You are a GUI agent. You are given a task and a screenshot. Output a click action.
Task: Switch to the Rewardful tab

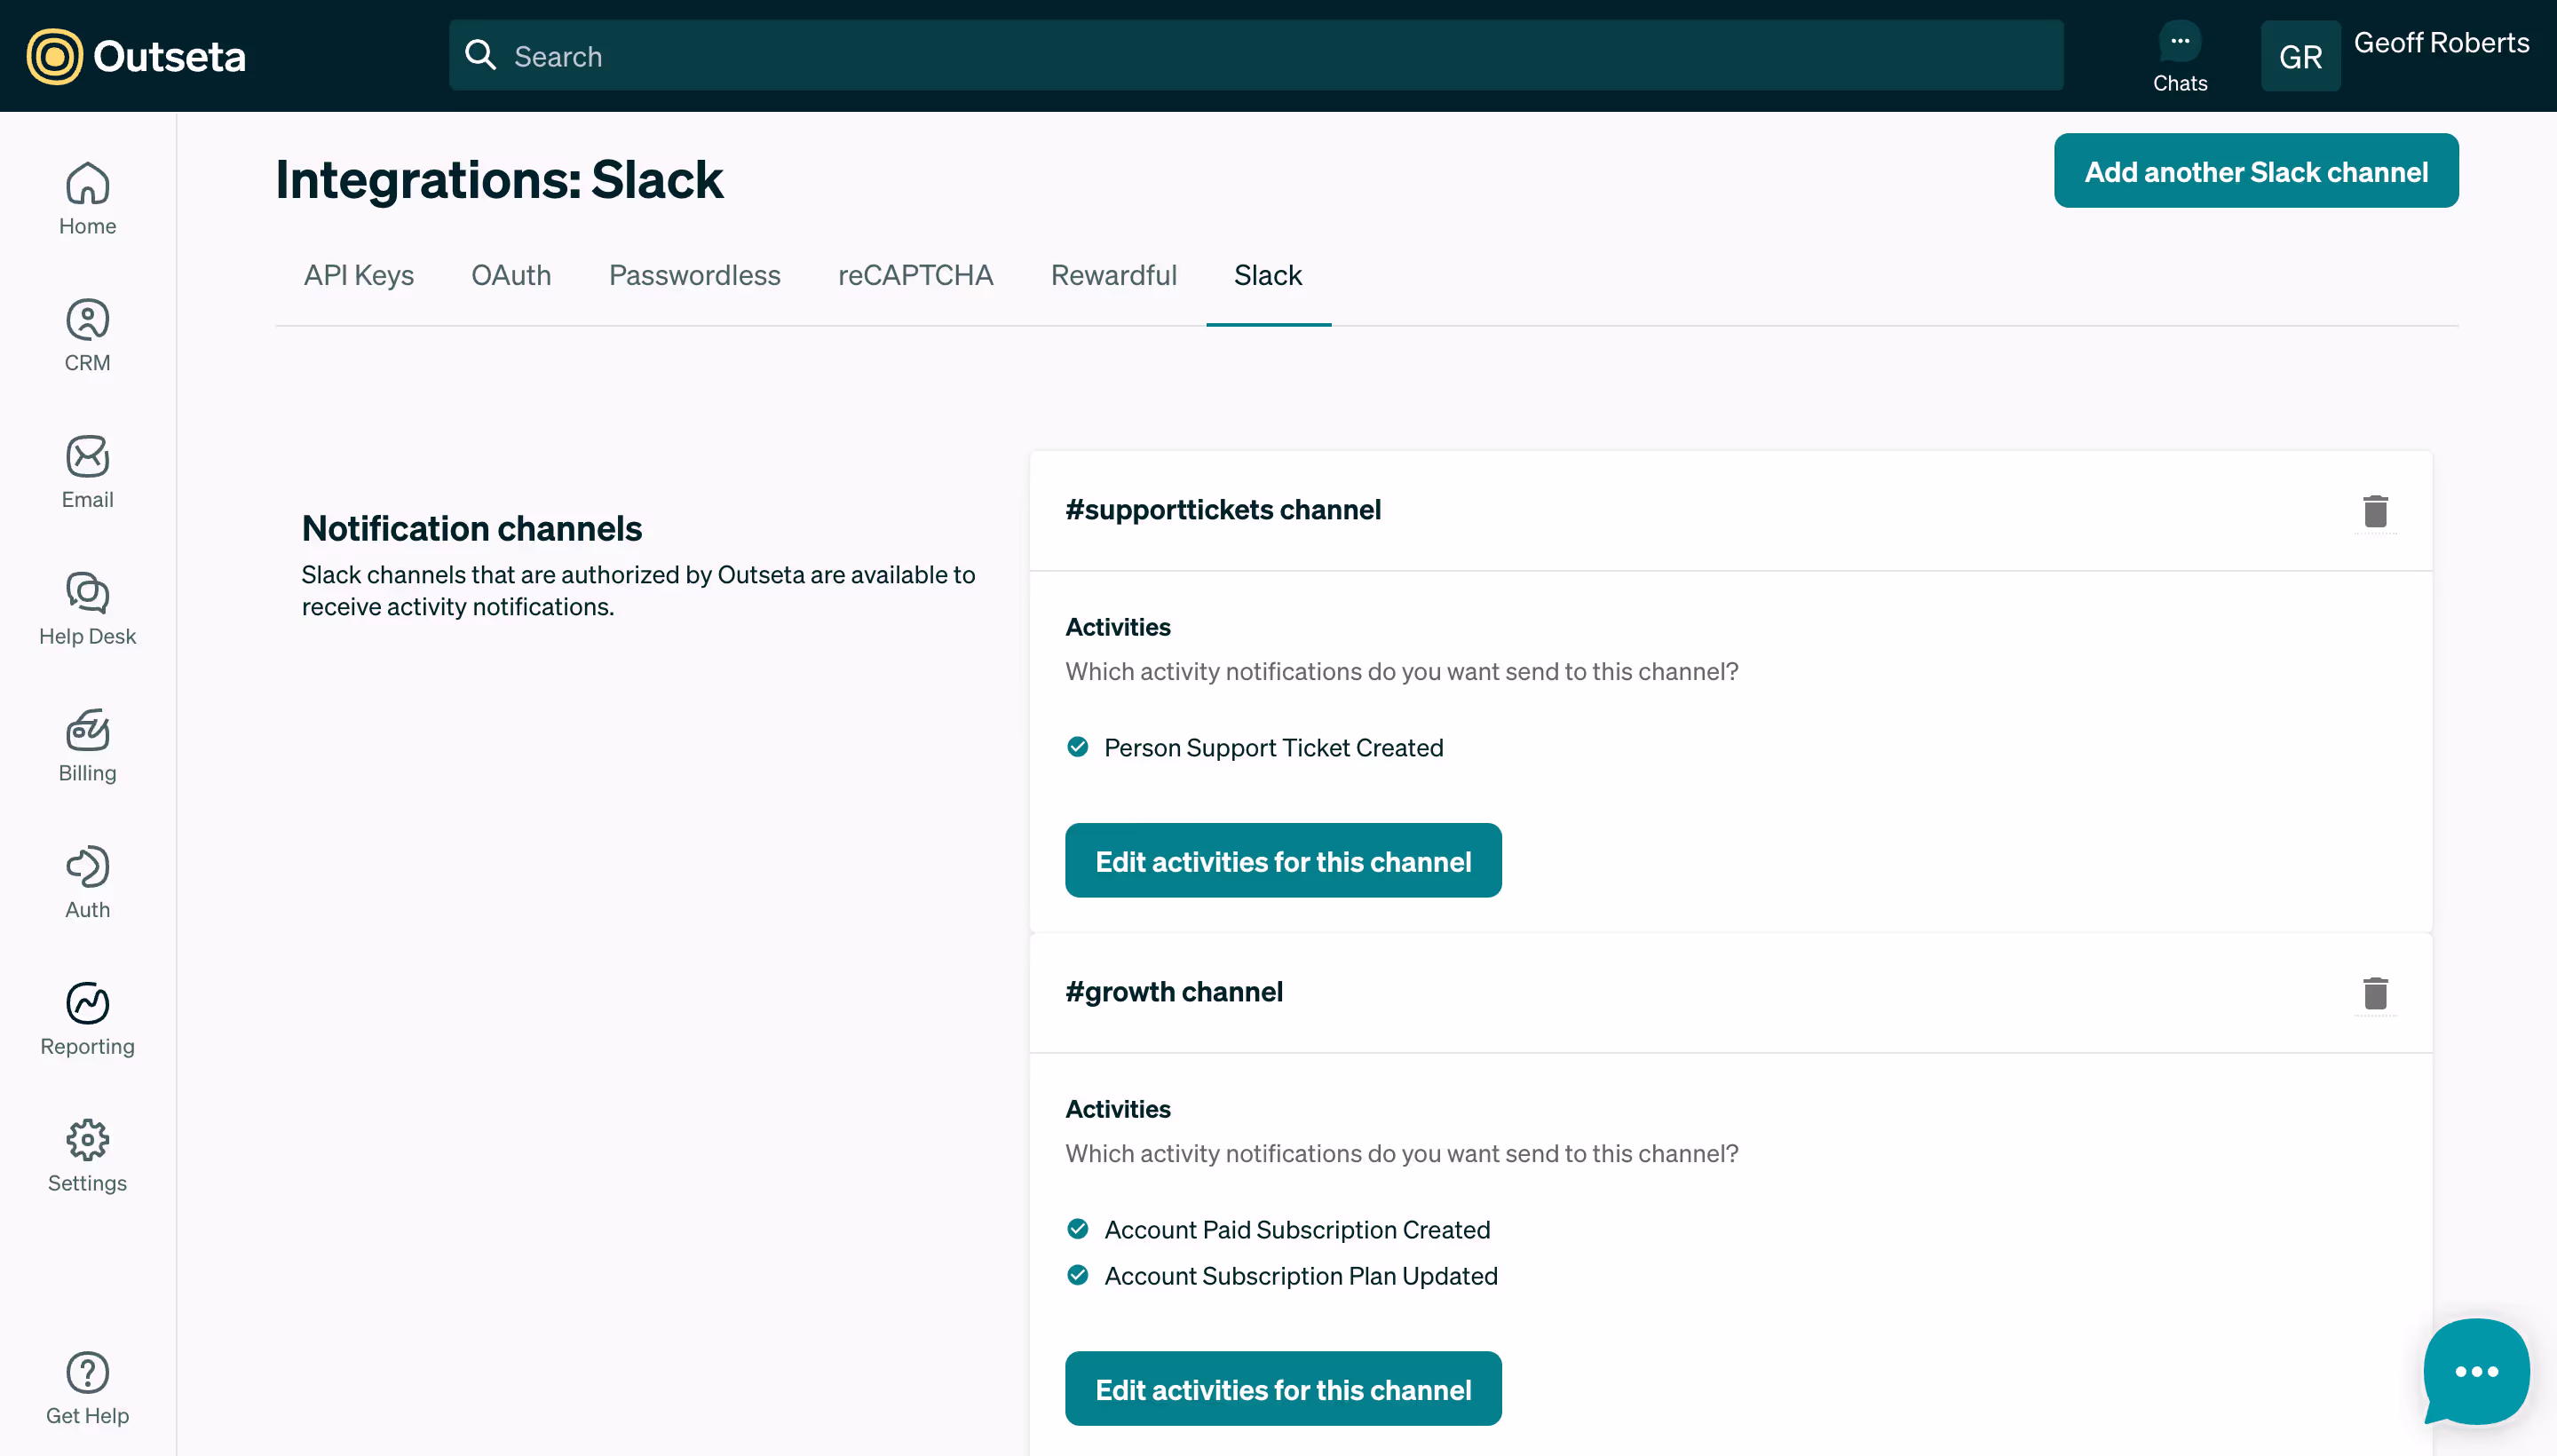1113,275
